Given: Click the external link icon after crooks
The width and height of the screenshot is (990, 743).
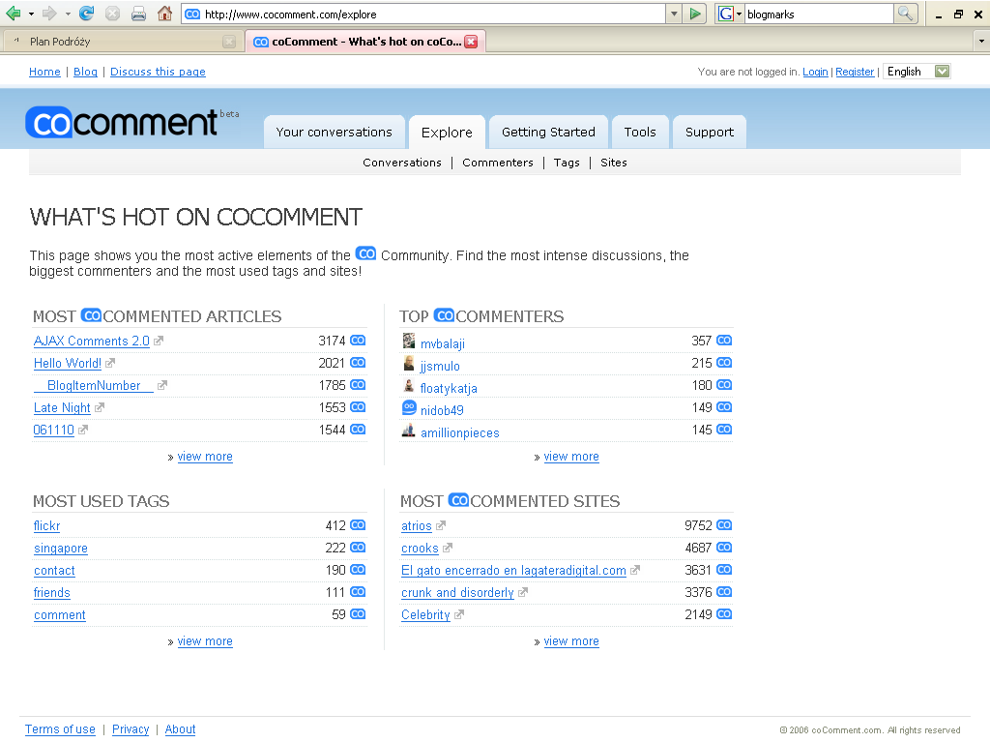Looking at the screenshot, I should tap(448, 548).
